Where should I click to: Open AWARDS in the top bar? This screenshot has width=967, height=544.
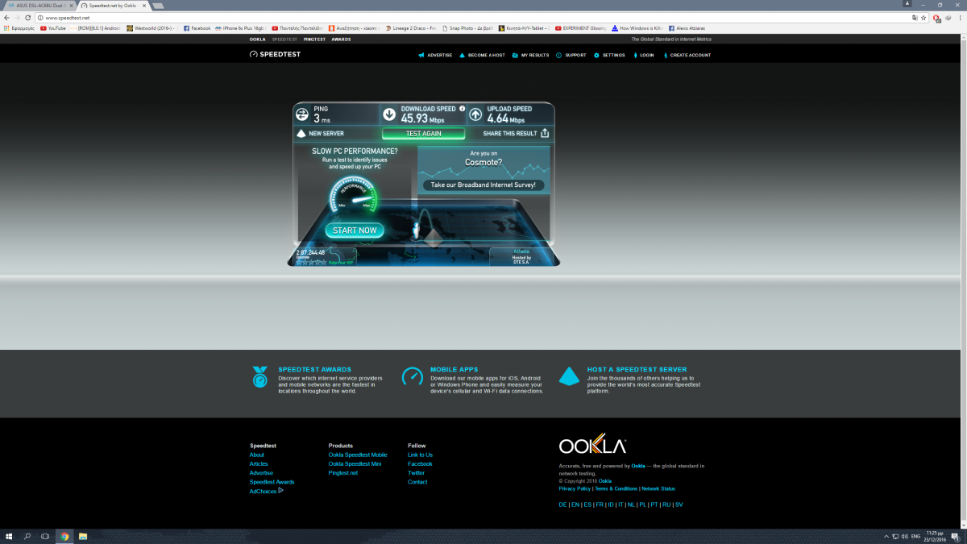pyautogui.click(x=341, y=39)
